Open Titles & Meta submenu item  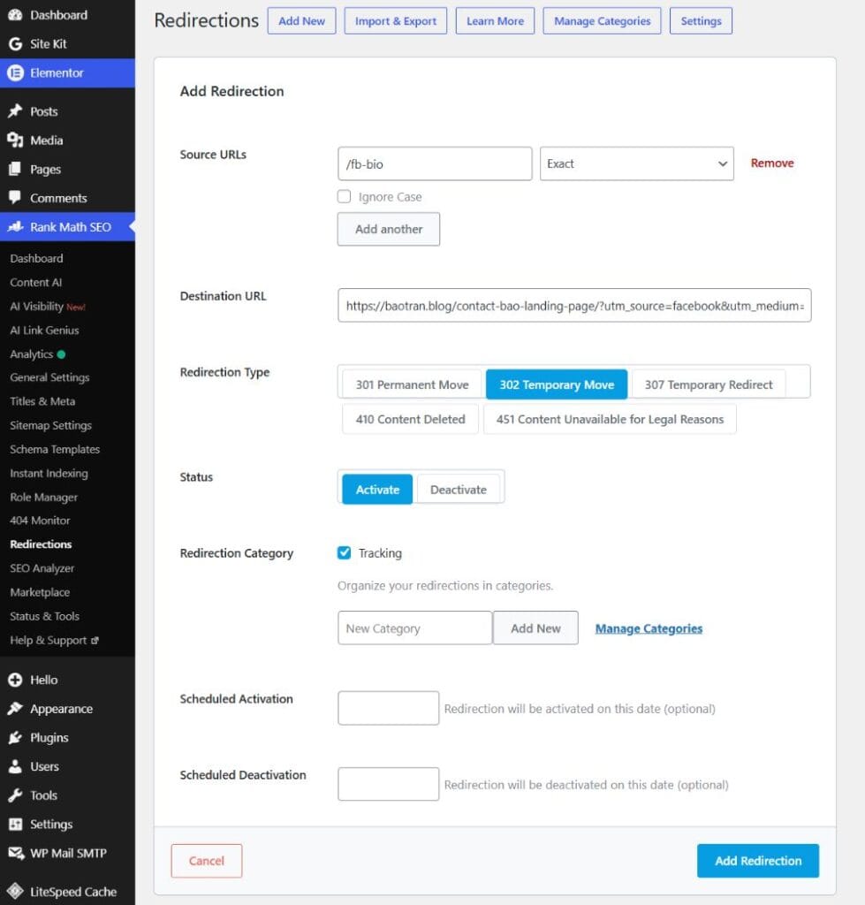[x=42, y=401]
